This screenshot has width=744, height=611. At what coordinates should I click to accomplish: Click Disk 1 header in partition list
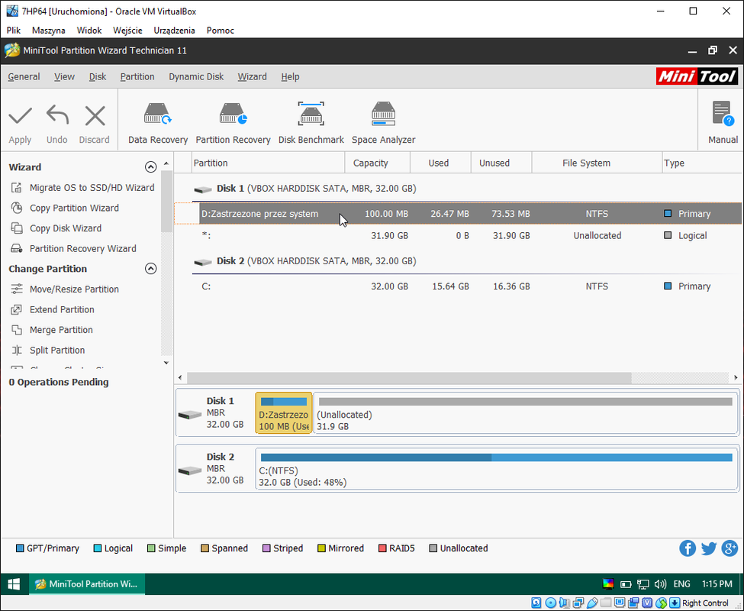(305, 189)
